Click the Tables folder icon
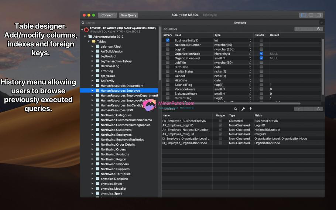Screen dimensions: 336x210 [94, 41]
